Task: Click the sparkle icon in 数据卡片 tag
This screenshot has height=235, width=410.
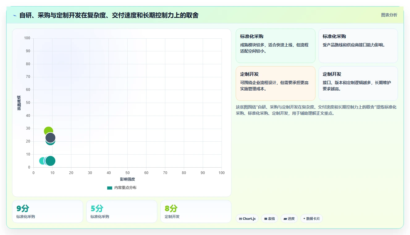Action: point(304,219)
